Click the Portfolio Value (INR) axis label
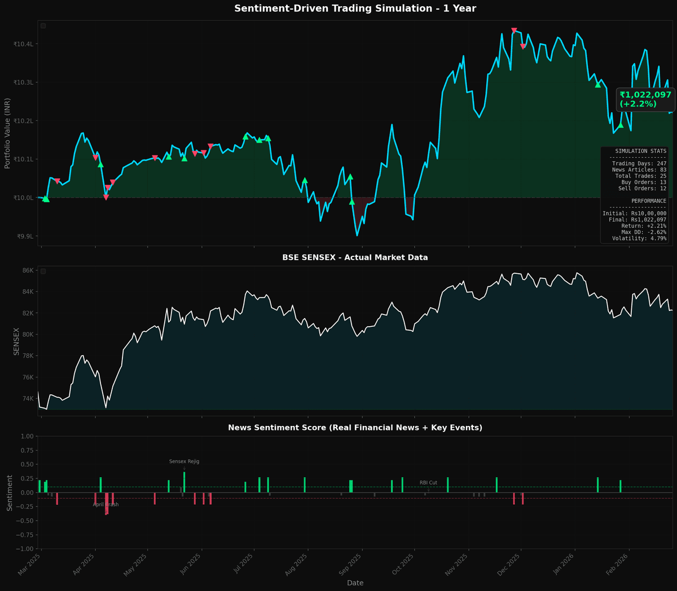 tap(7, 133)
